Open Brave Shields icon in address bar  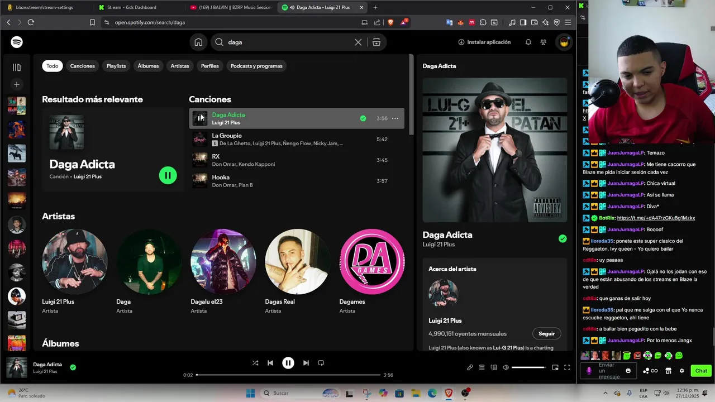[390, 22]
